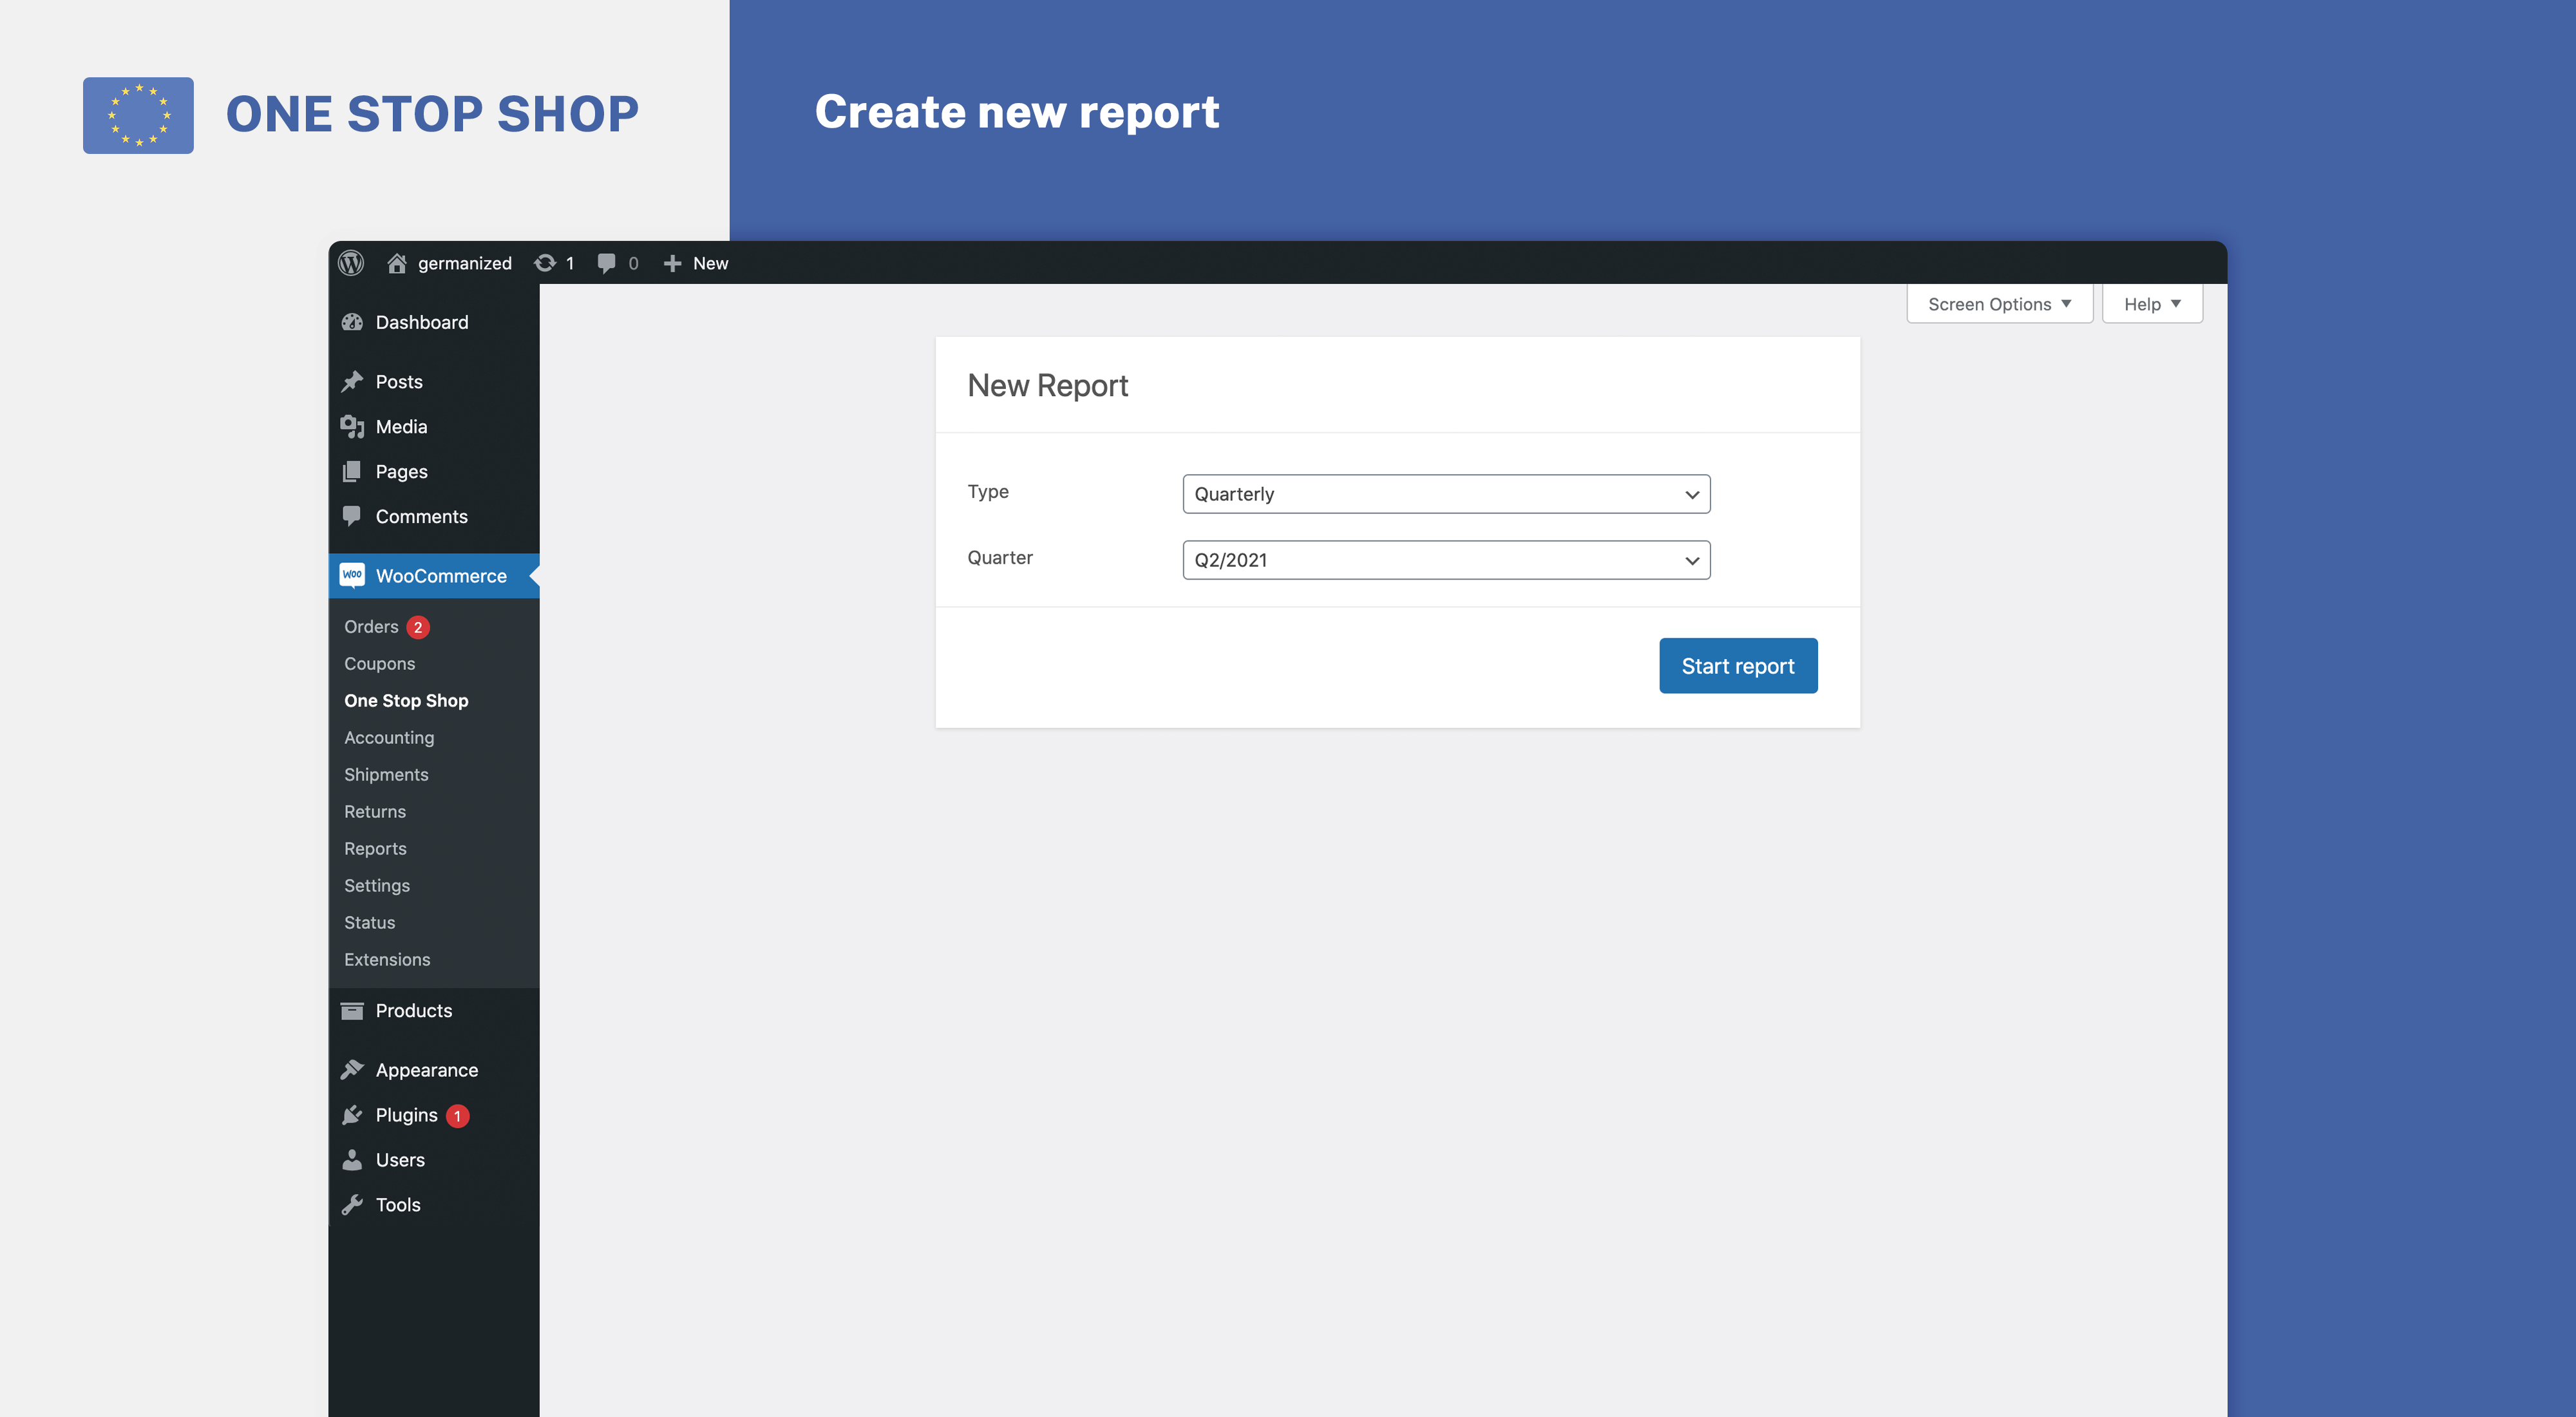The image size is (2576, 1417).
Task: Click the Media library icon
Action: [352, 427]
